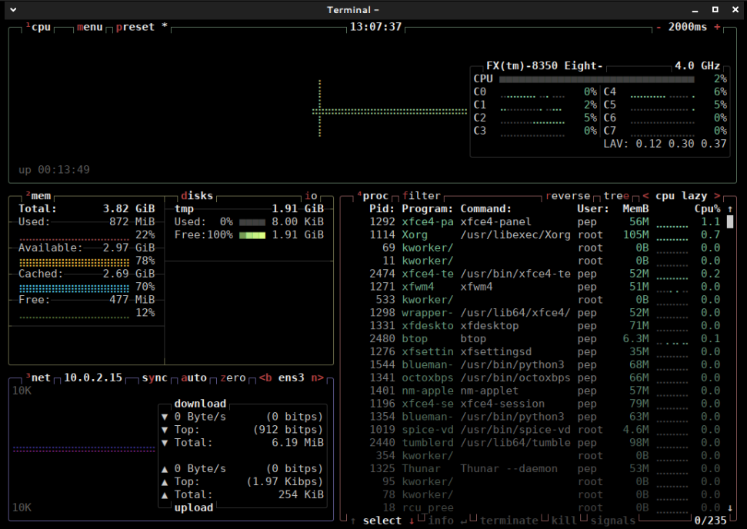747x529 pixels.
Task: Click right arrow next to cpu lazy
Action: 717,196
